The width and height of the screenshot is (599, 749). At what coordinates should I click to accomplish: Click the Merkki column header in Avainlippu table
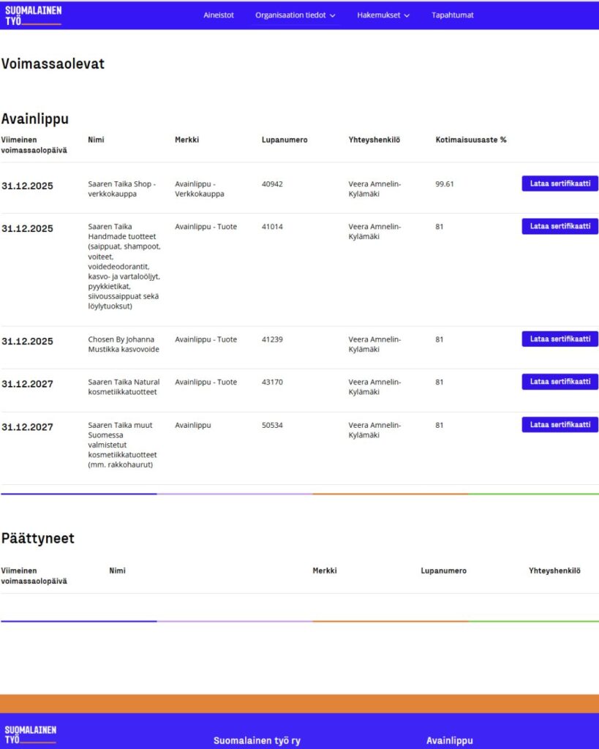(187, 140)
